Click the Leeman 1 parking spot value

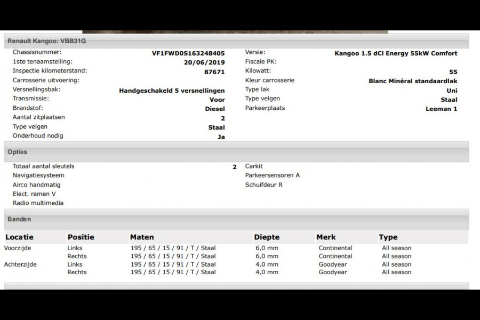click(441, 109)
